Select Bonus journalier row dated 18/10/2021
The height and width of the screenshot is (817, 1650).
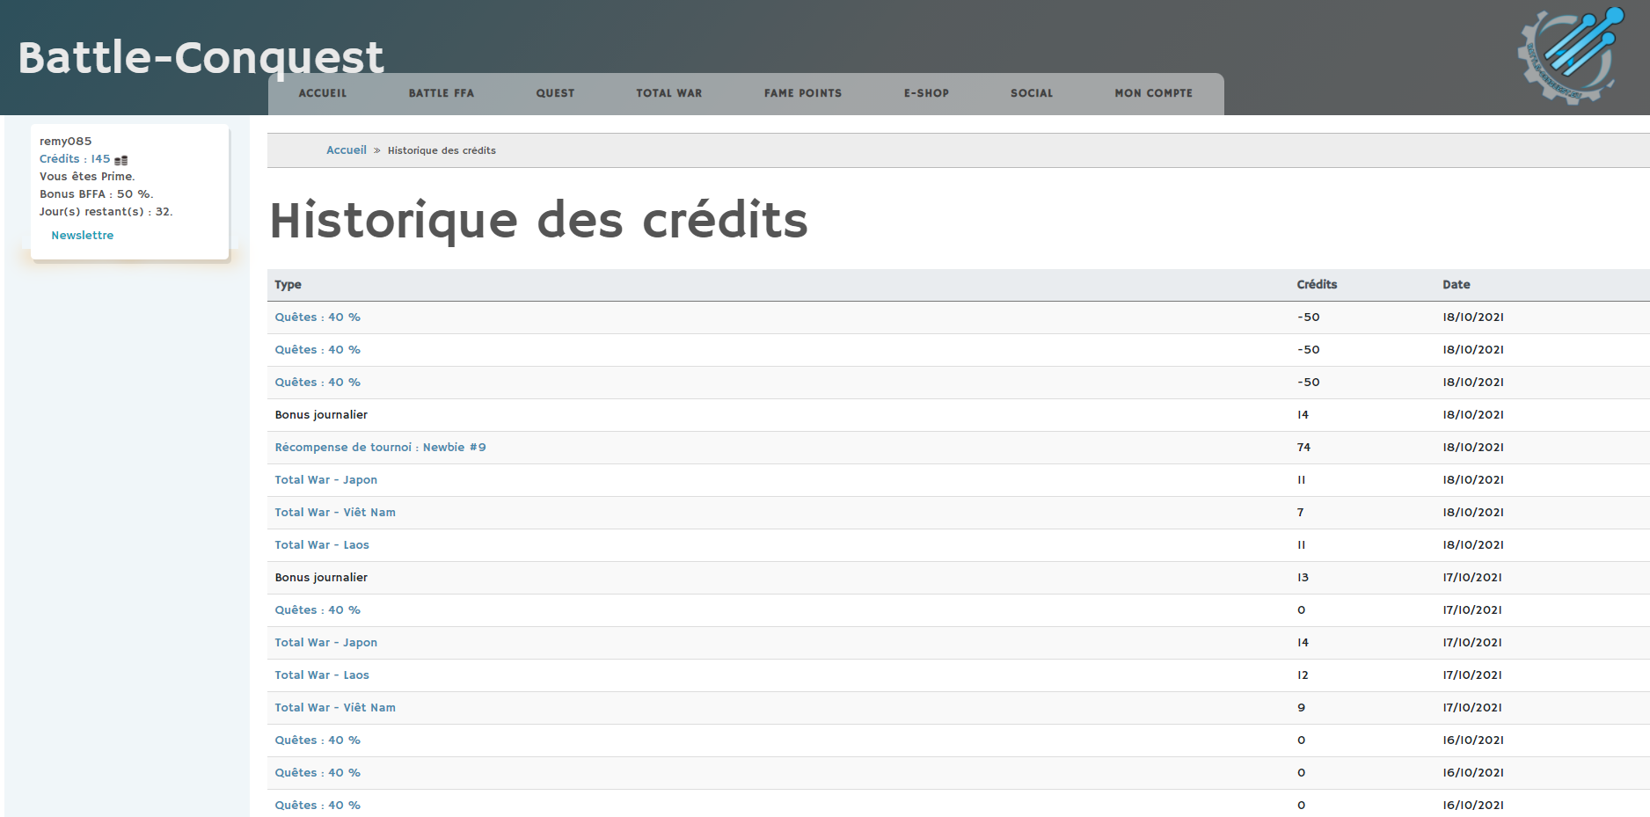(x=959, y=415)
